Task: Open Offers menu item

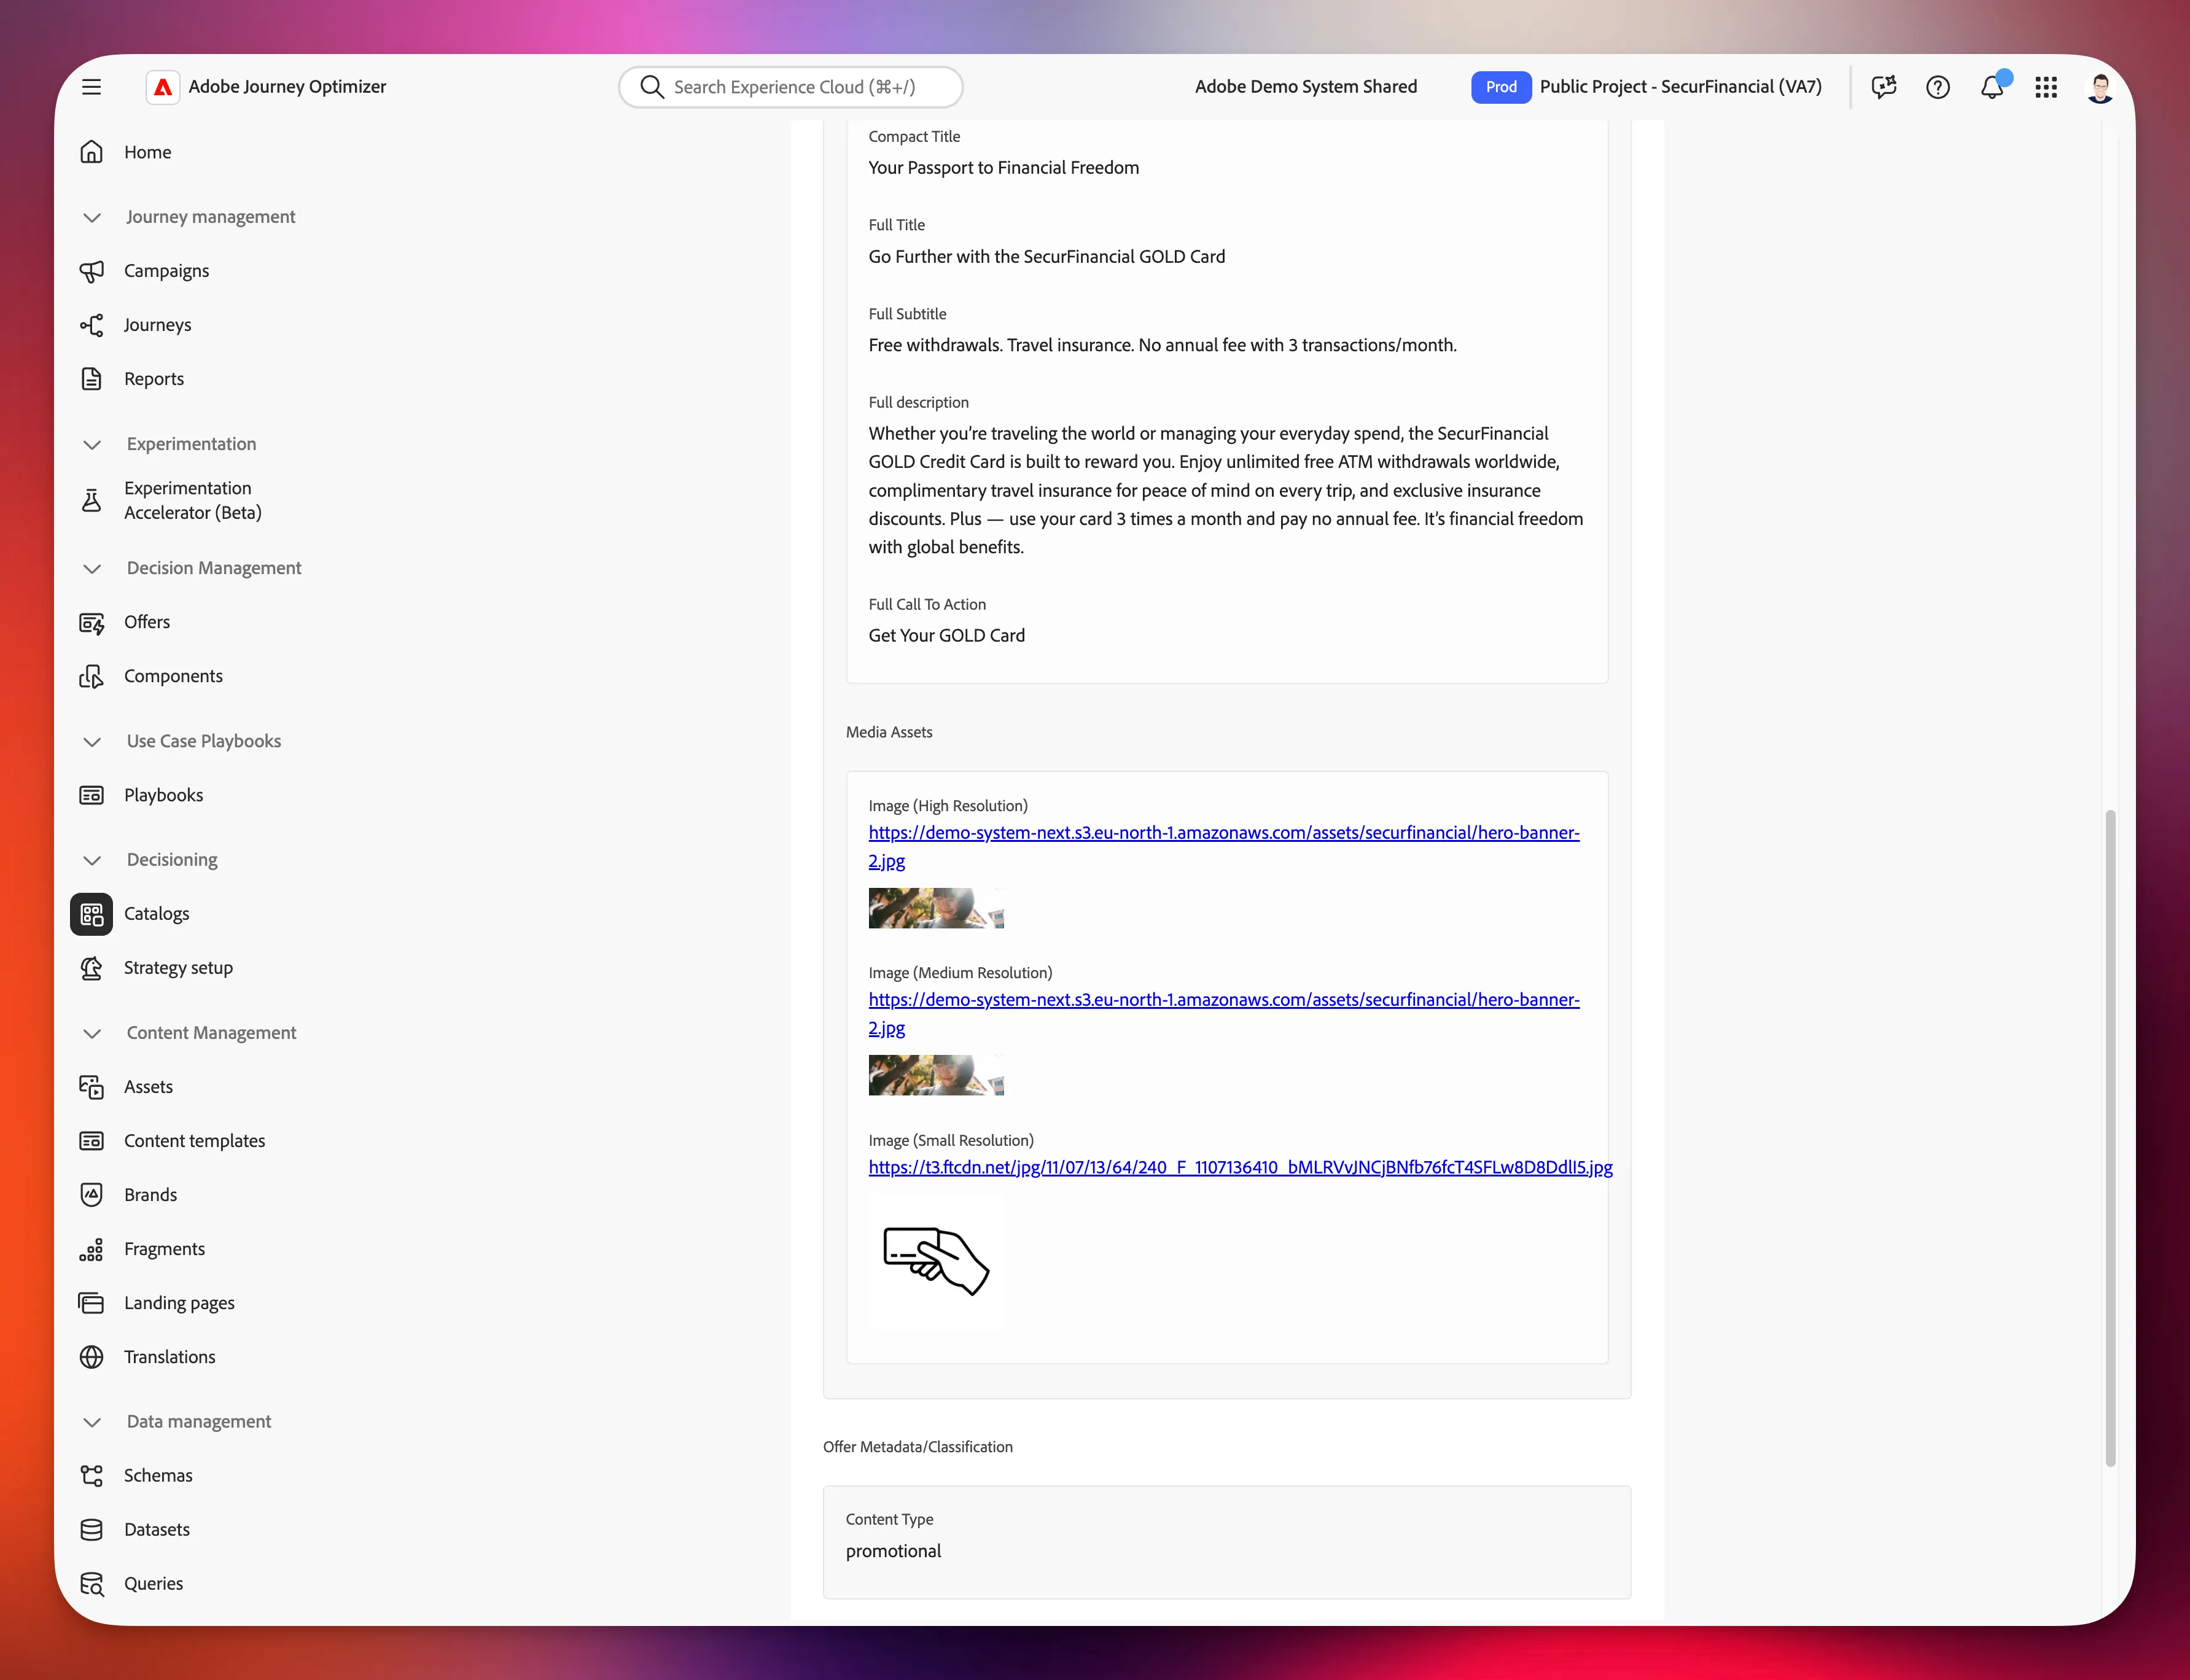Action: 147,622
